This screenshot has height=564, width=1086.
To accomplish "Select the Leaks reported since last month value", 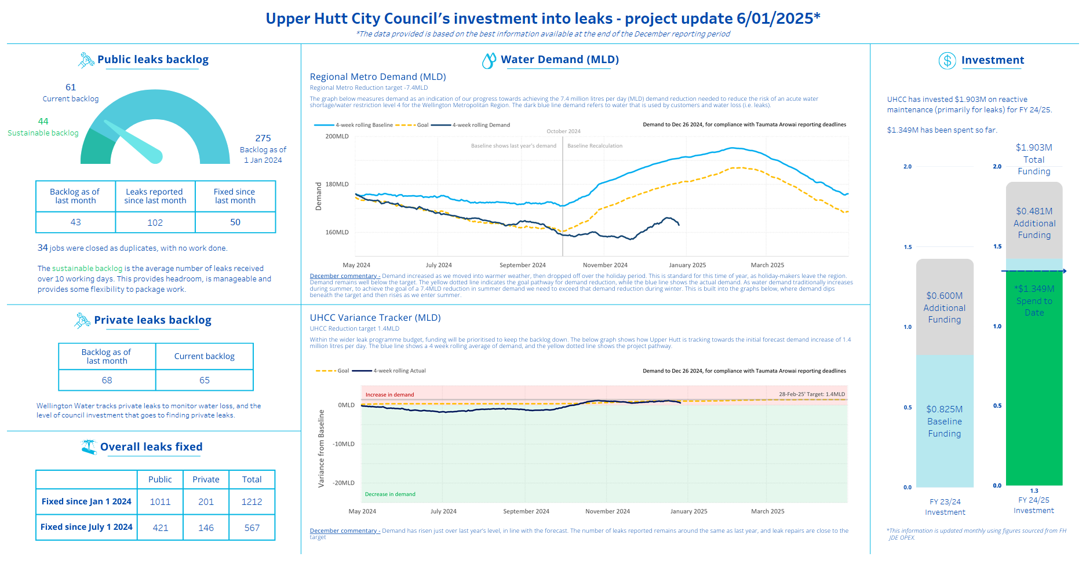I will [x=155, y=222].
